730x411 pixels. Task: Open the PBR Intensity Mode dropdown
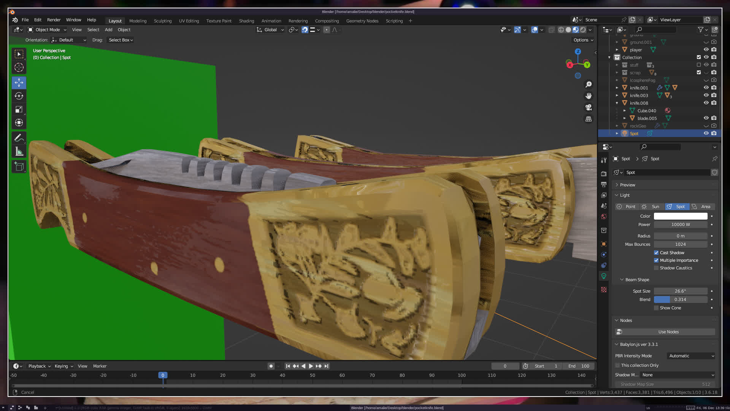[x=691, y=356]
